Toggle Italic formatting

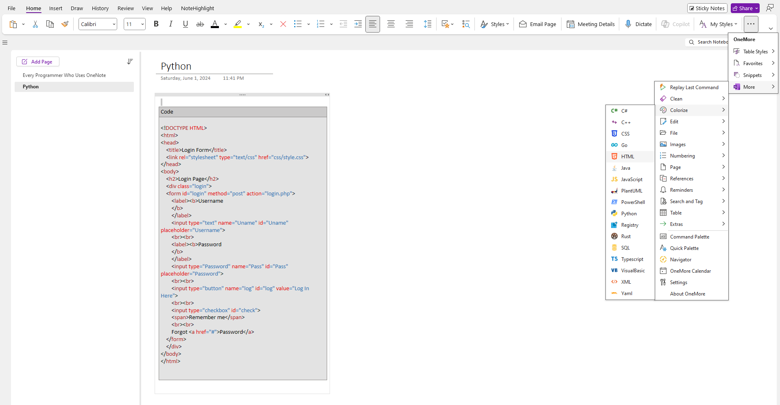tap(170, 24)
